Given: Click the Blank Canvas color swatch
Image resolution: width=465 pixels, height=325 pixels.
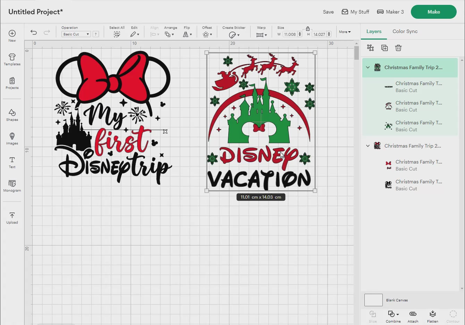Looking at the screenshot, I should pyautogui.click(x=373, y=300).
